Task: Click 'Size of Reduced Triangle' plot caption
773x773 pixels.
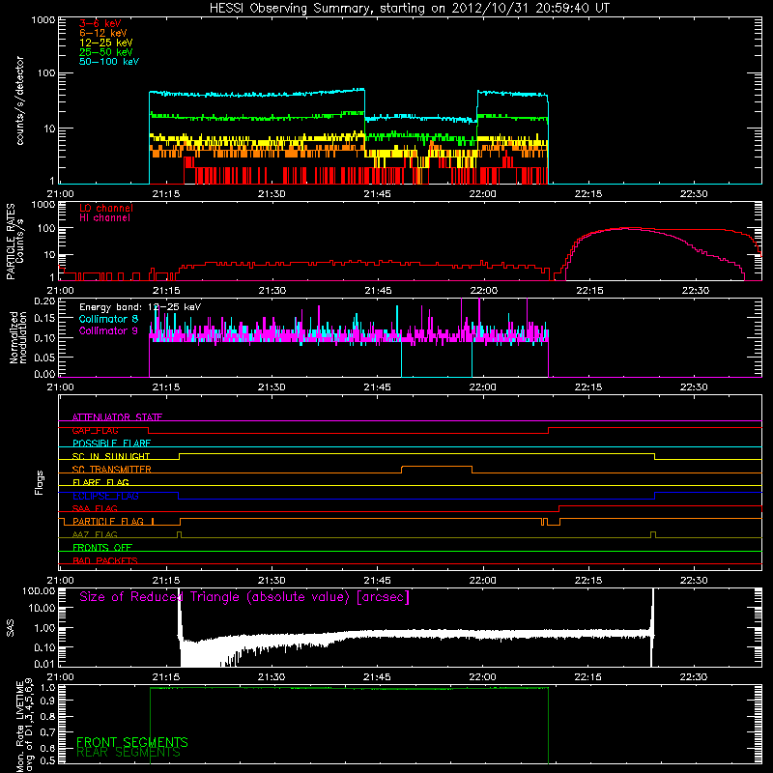Action: pyautogui.click(x=244, y=597)
